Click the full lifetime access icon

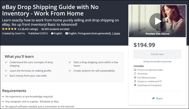[135, 78]
